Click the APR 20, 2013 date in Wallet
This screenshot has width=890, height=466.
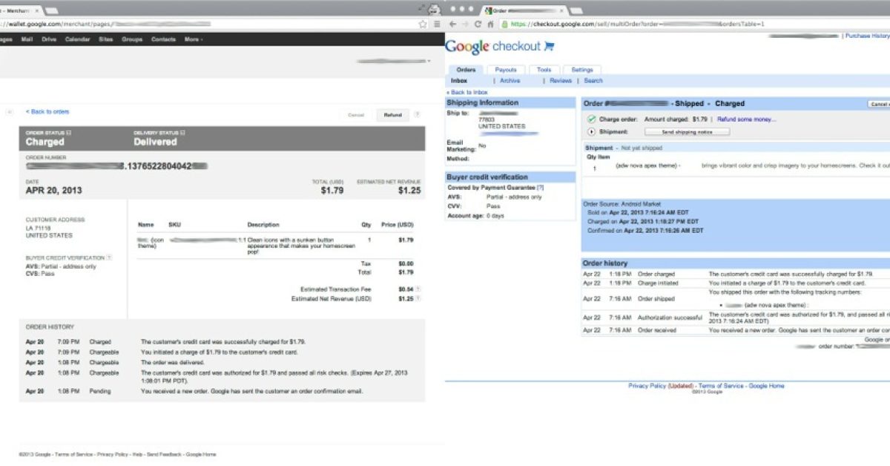(x=54, y=191)
